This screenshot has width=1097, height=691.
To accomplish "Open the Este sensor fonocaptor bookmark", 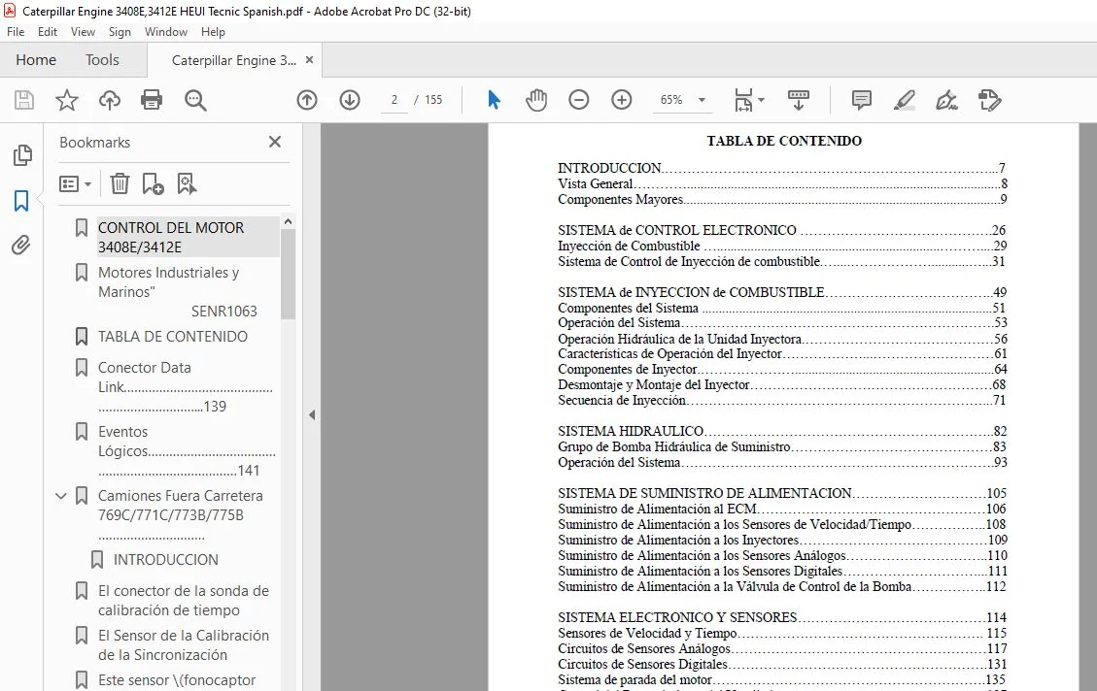I will [x=177, y=680].
